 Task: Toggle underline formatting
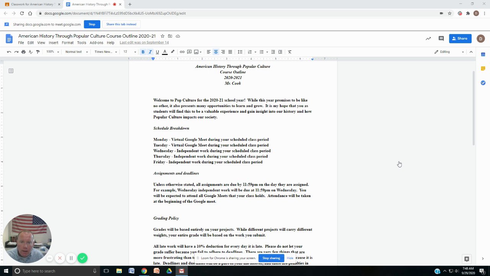tap(157, 52)
